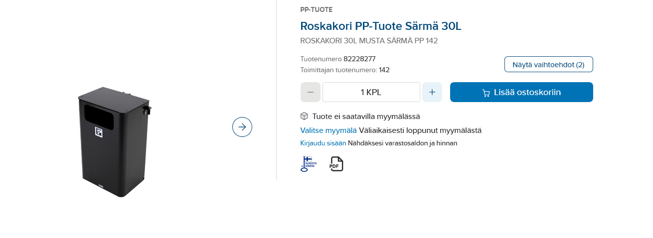Click the PP-TUOTE brand label
This screenshot has width=653, height=238.
click(316, 9)
